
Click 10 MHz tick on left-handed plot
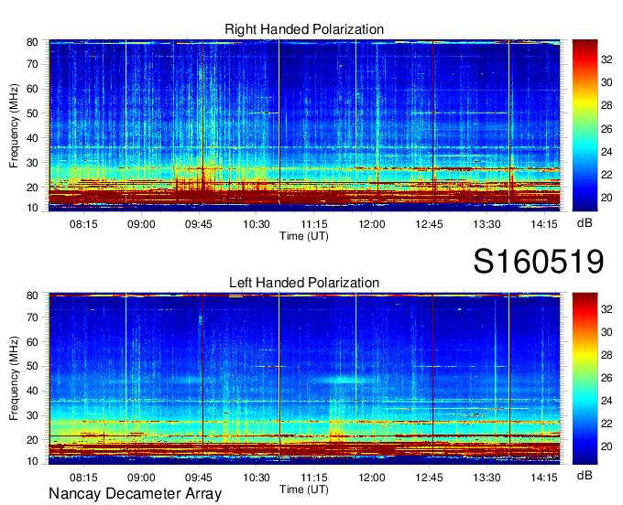[32, 461]
